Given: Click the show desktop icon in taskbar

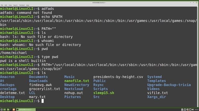Looking at the screenshot, I should pos(5,110).
